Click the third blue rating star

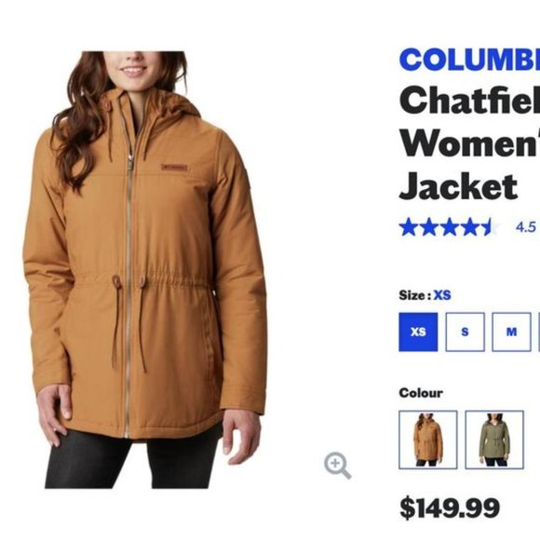449,227
